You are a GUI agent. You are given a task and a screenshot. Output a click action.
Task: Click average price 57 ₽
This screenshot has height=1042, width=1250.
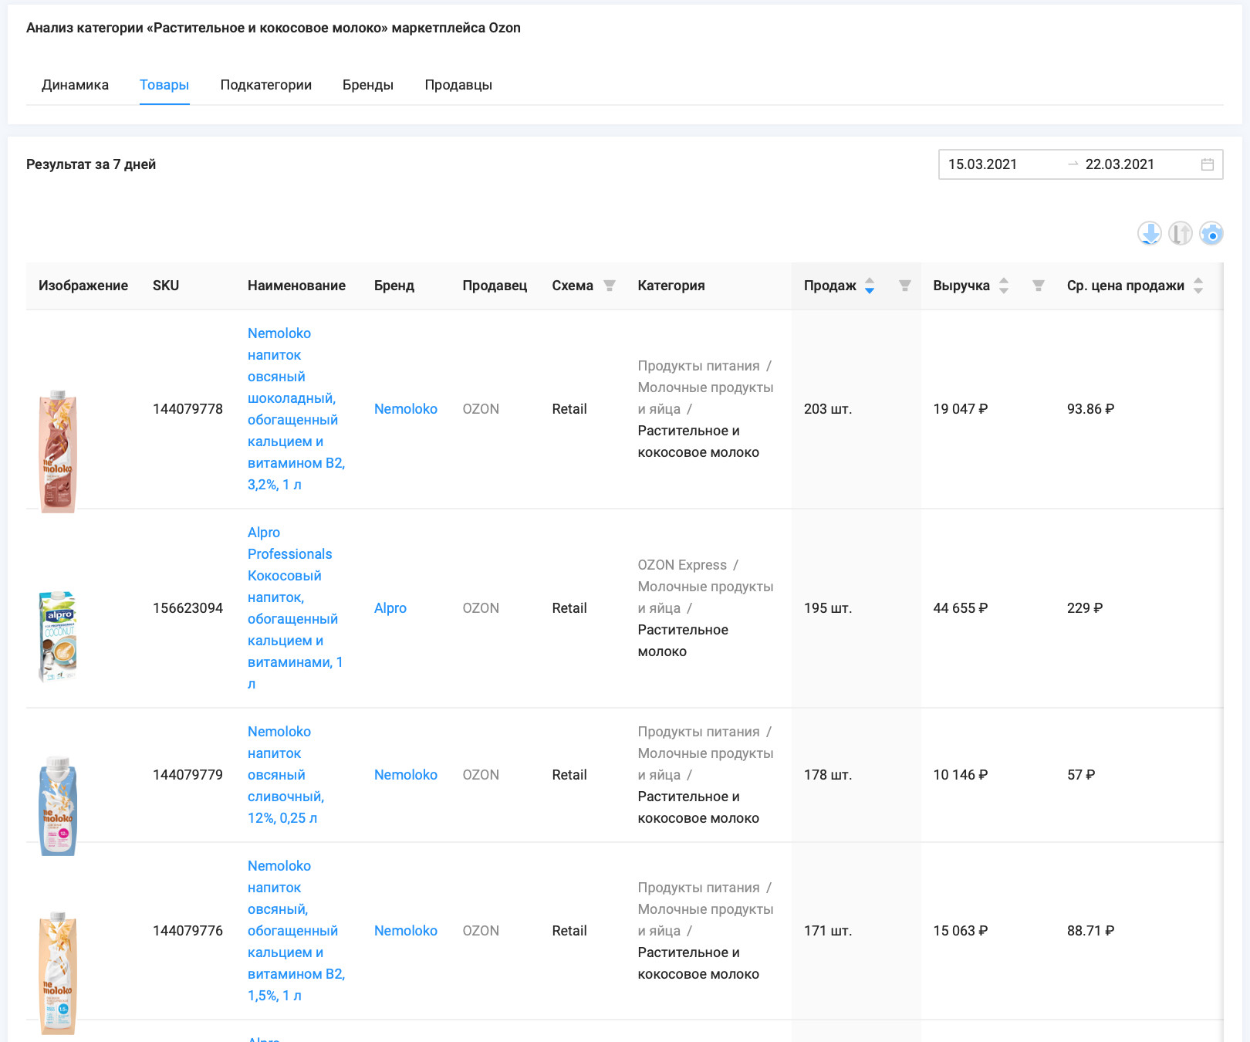1081,775
